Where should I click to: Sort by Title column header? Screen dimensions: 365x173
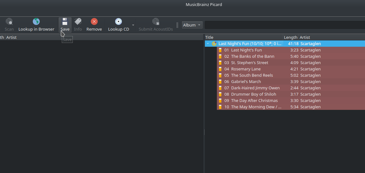point(244,37)
